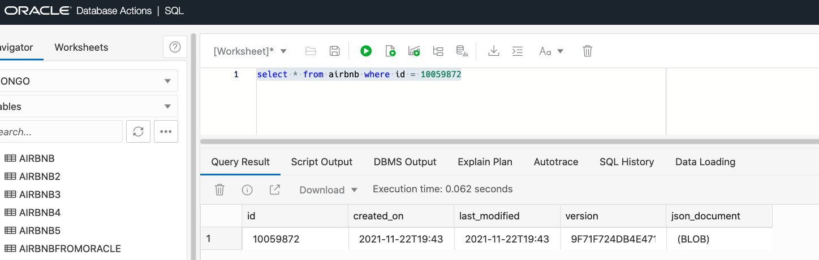
Task: Select the Explain Plan tab
Action: (485, 162)
